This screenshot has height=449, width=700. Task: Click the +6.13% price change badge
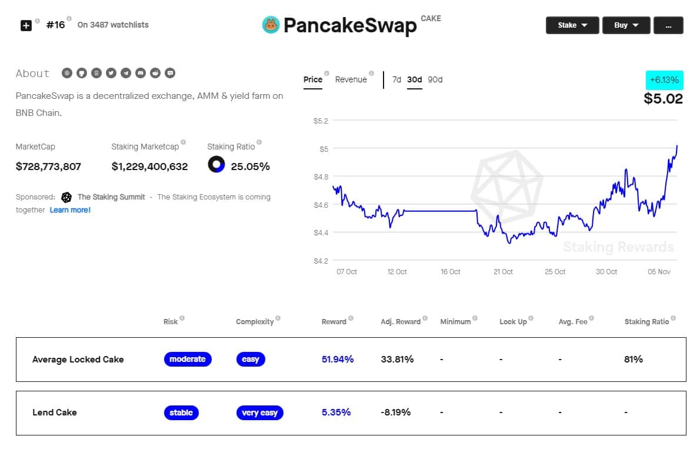664,80
